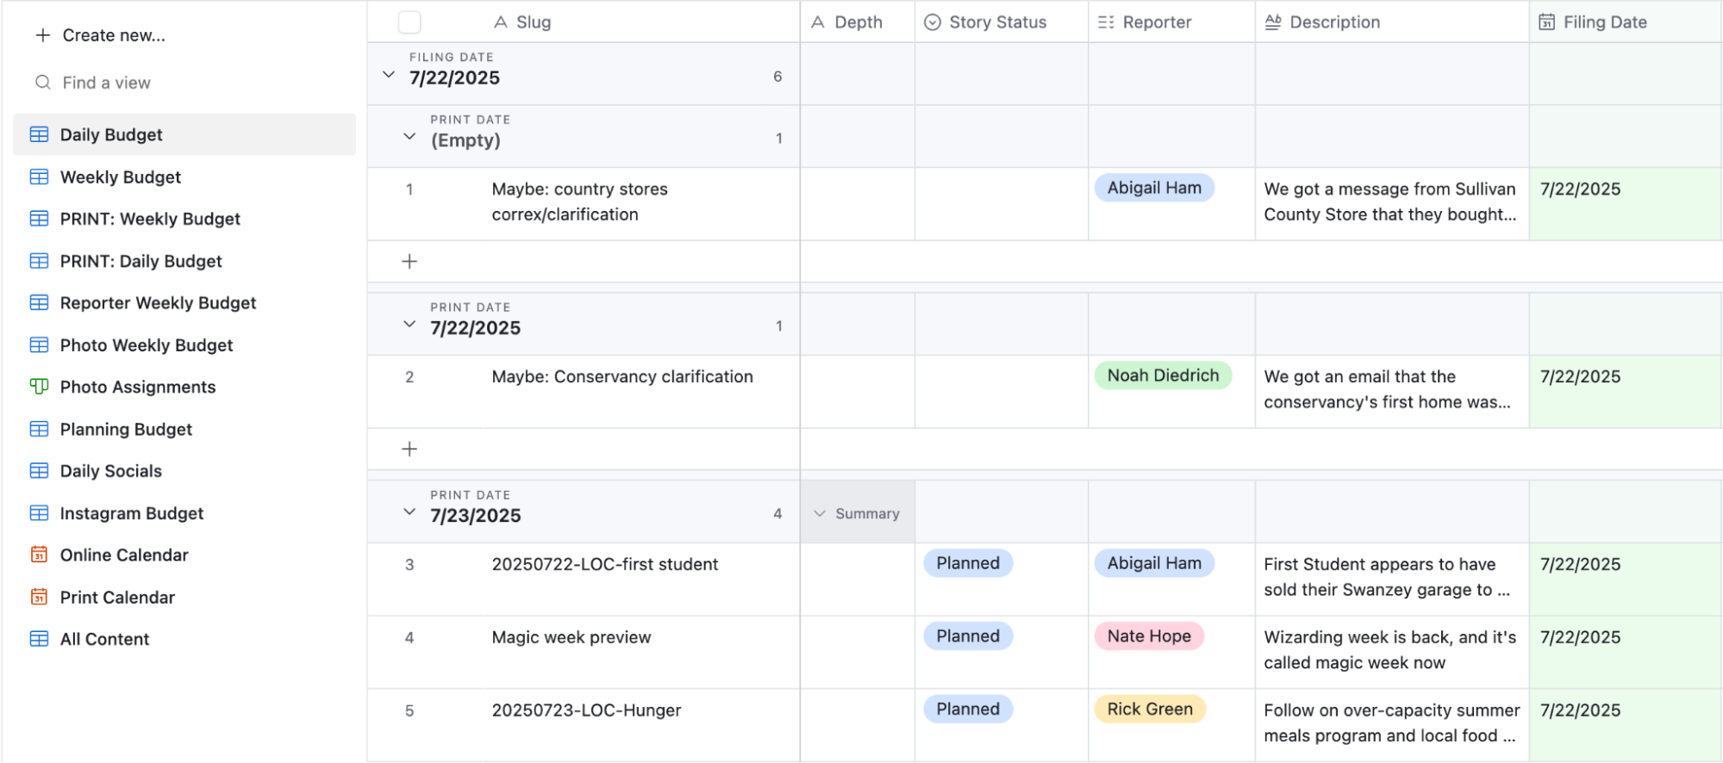This screenshot has height=763, width=1723.
Task: Click filing date cell of Magic week preview row
Action: coord(1626,653)
